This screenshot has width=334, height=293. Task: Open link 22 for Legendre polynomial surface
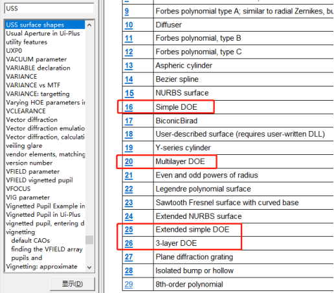pyautogui.click(x=129, y=189)
